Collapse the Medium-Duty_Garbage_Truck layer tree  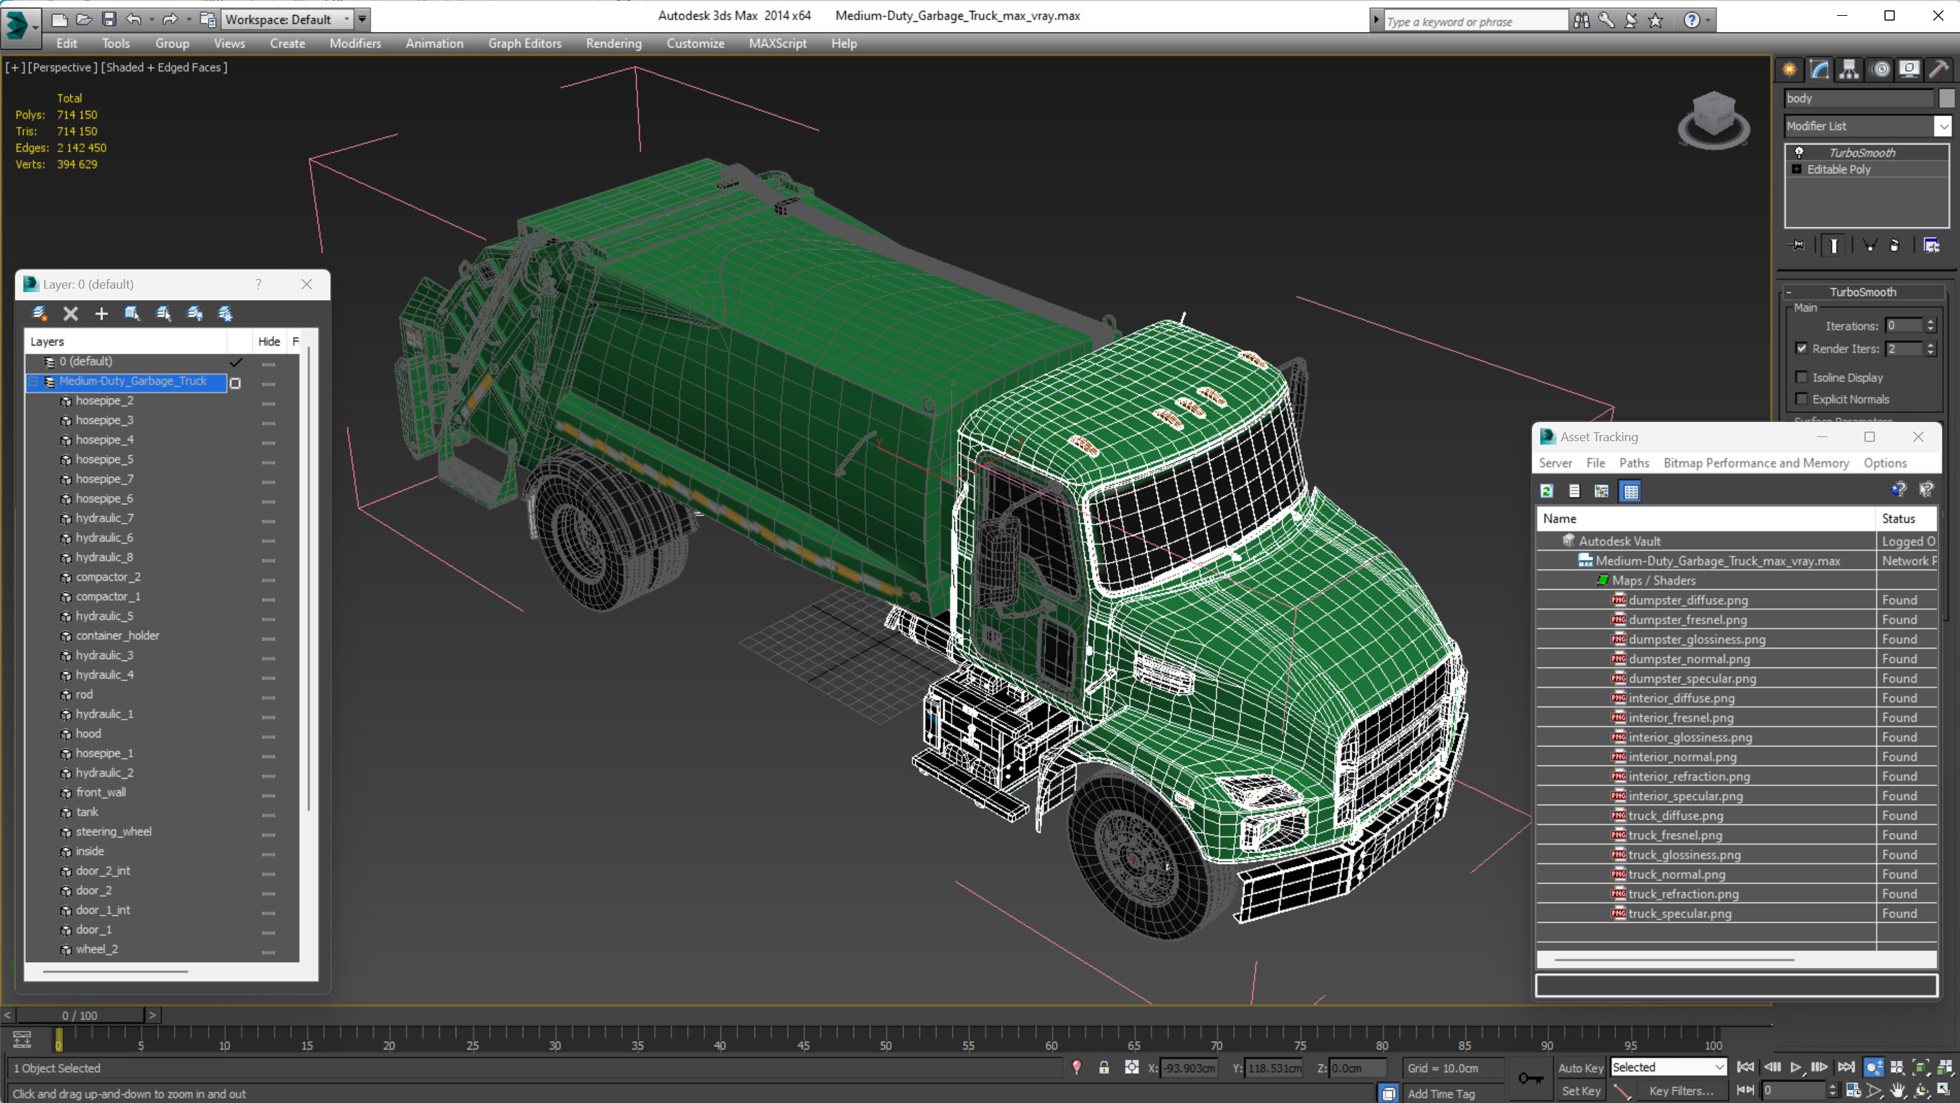34,381
